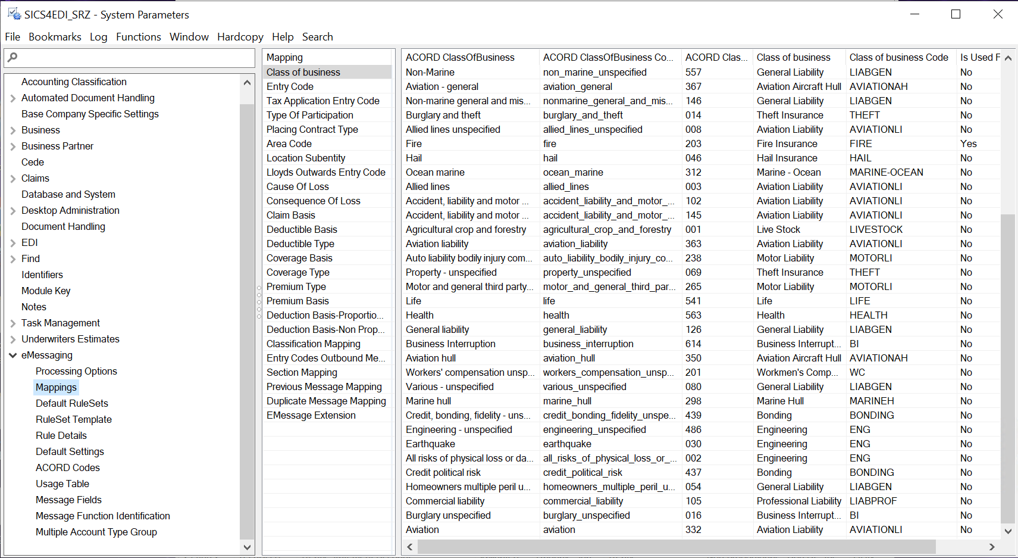This screenshot has width=1018, height=558.
Task: Select Processing Options under eMessaging
Action: (x=76, y=371)
